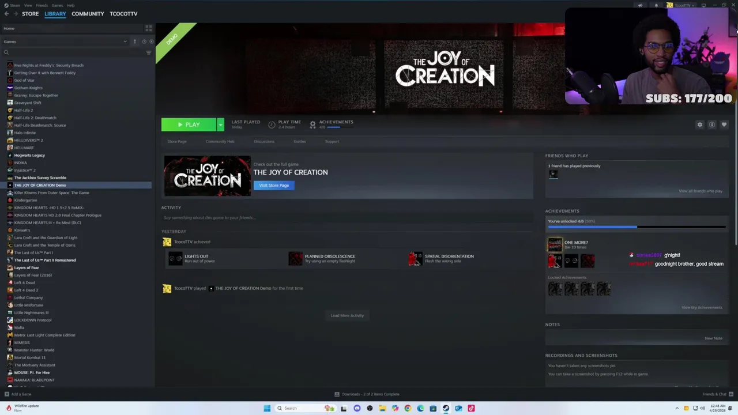Viewport: 738px width, 415px height.
Task: Sort library using the up-arrow icon
Action: (x=135, y=41)
